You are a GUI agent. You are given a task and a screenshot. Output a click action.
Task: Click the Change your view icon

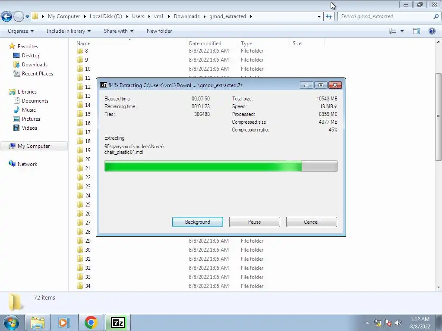tap(392, 31)
